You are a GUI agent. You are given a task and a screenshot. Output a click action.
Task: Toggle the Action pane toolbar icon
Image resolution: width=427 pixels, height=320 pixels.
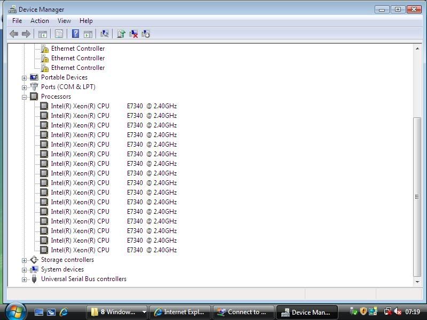click(88, 34)
